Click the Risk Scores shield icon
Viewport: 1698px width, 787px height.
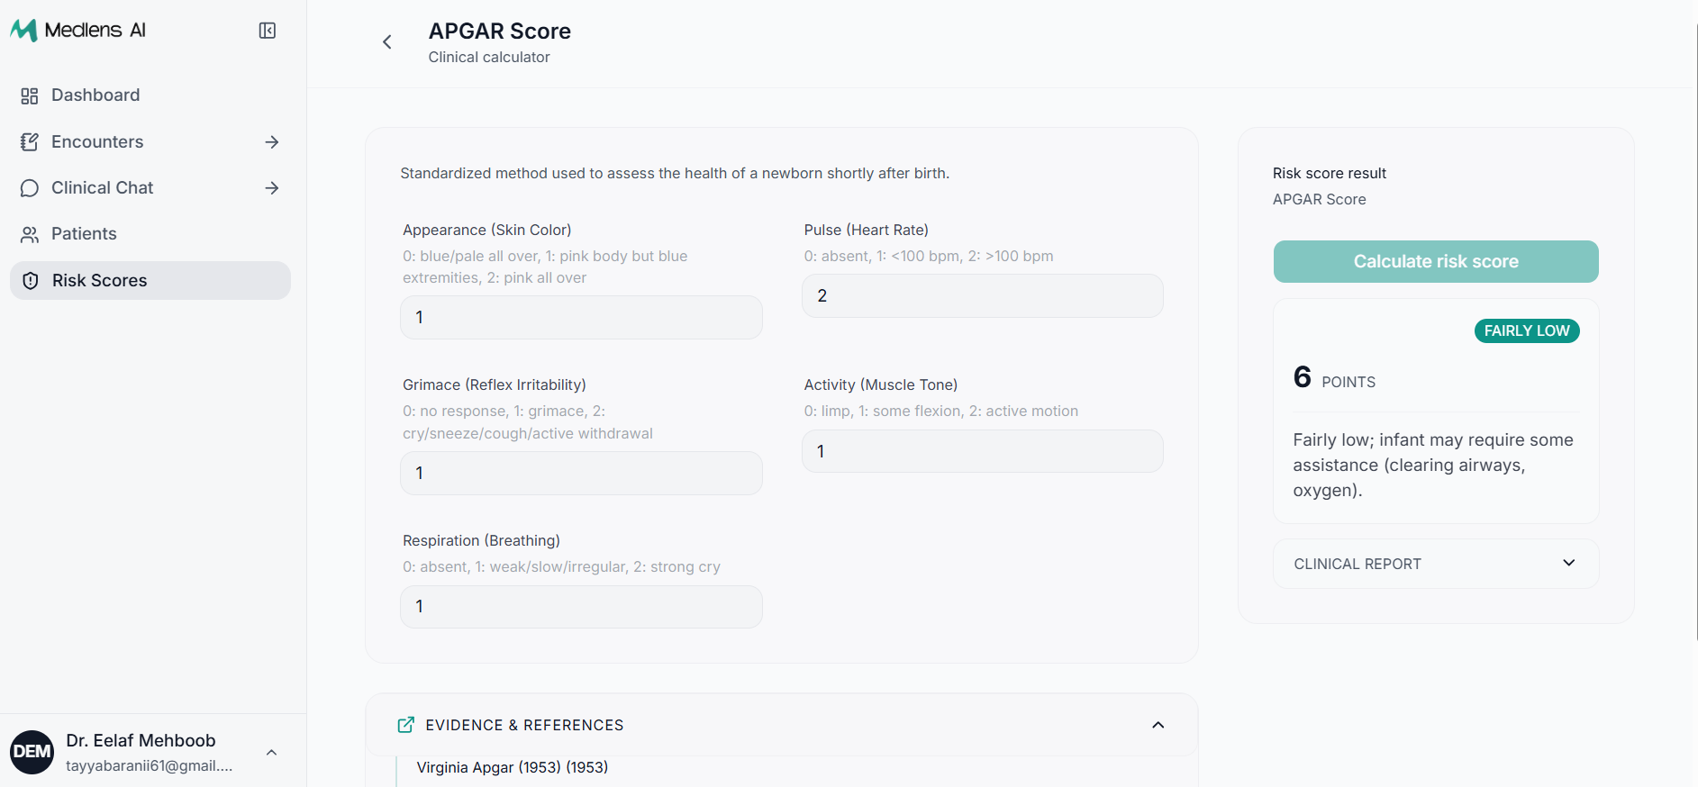click(31, 281)
